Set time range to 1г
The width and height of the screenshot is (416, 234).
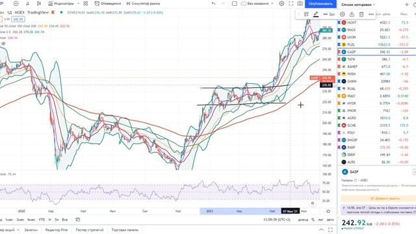50,220
